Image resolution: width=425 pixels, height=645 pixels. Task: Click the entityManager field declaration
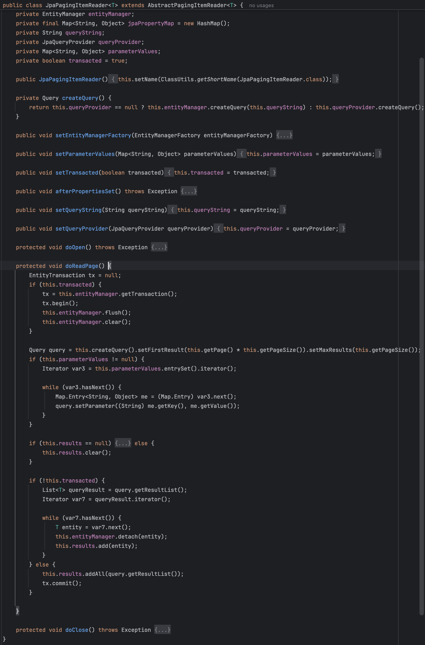110,14
